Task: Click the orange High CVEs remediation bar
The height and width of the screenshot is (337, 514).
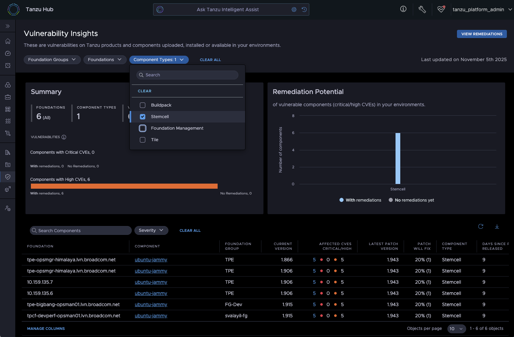Action: point(124,186)
